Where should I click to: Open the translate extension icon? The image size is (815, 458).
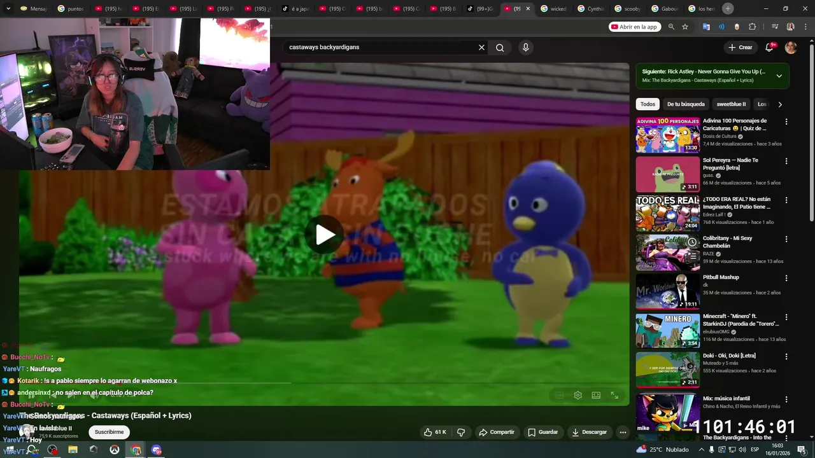click(706, 27)
